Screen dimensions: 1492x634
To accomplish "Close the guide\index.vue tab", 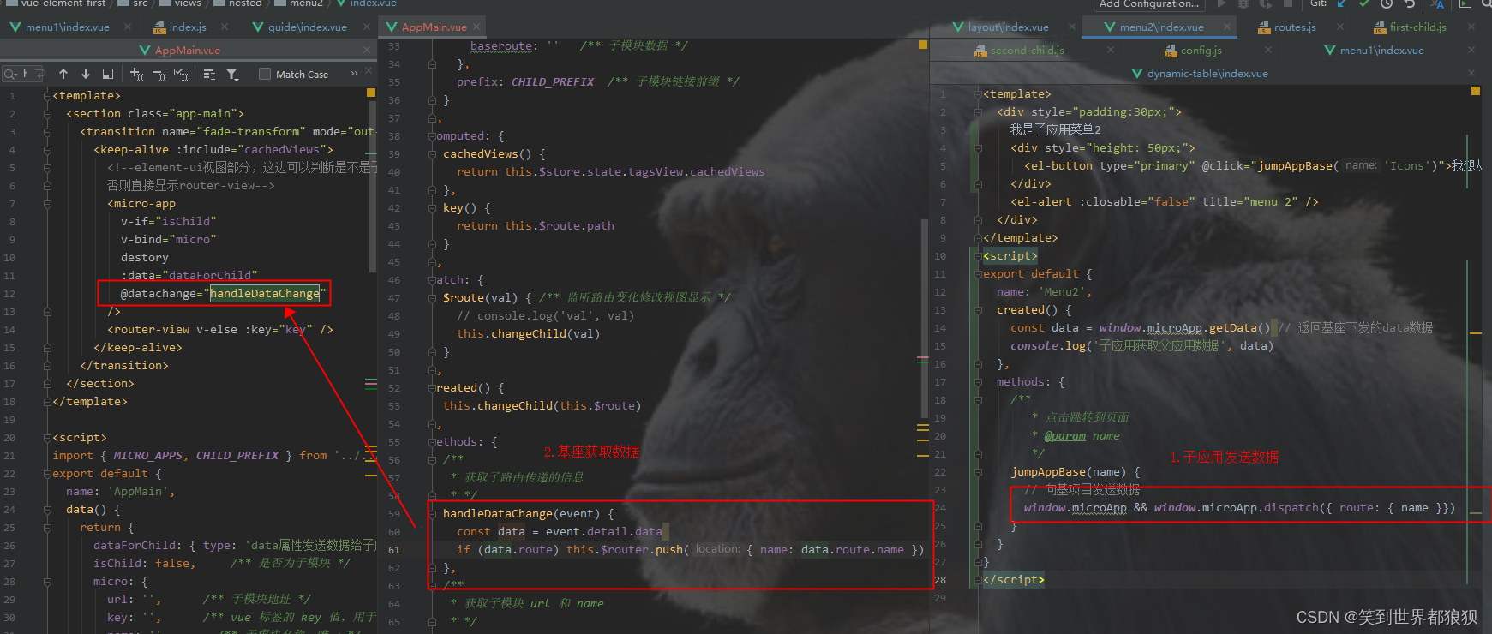I will click(x=367, y=27).
